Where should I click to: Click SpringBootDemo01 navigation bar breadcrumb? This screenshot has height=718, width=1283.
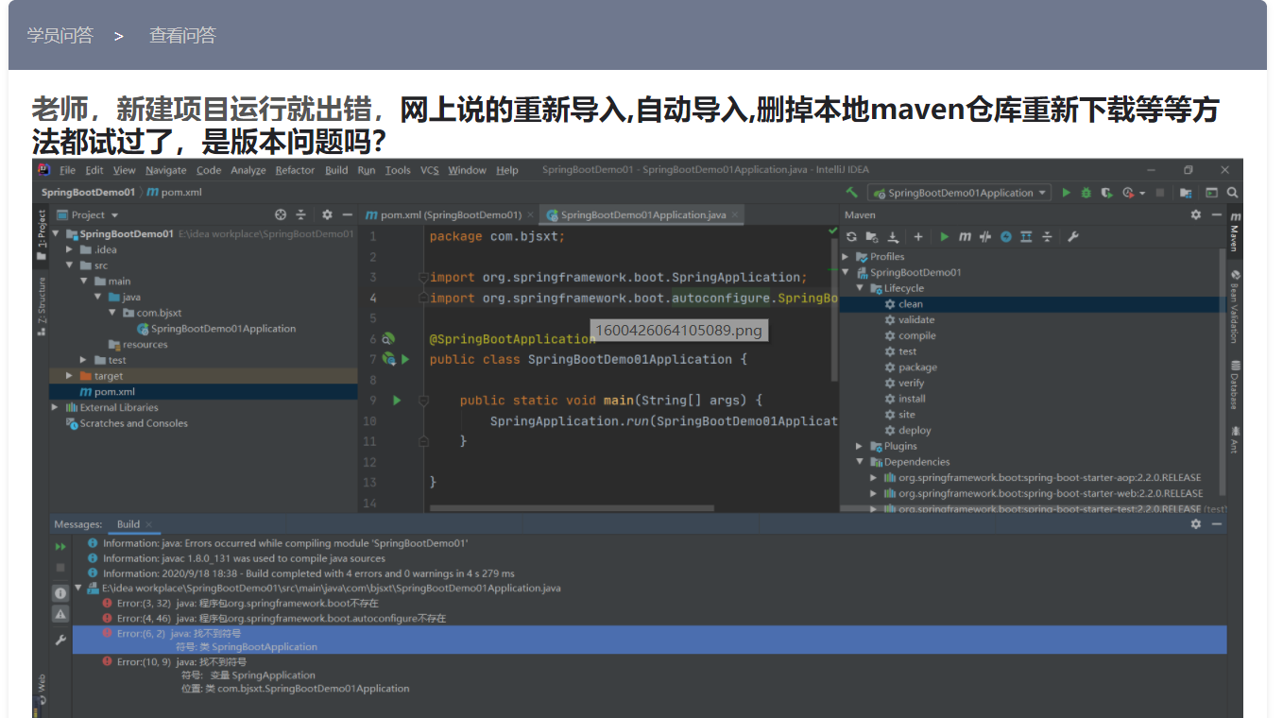pos(88,192)
